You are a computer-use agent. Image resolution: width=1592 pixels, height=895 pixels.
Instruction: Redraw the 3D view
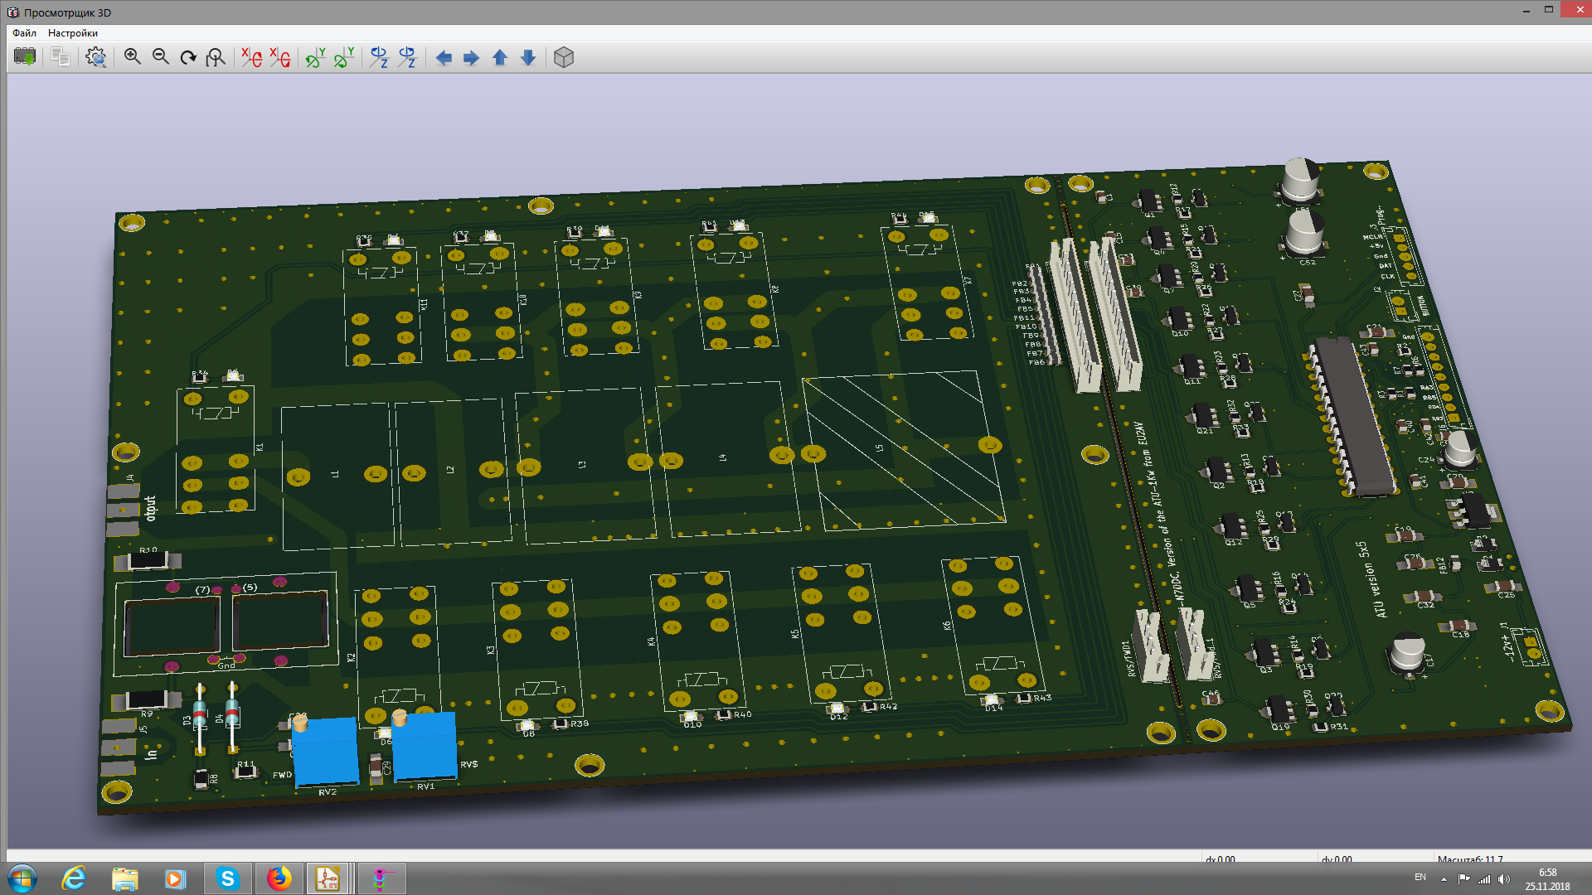[x=188, y=57]
